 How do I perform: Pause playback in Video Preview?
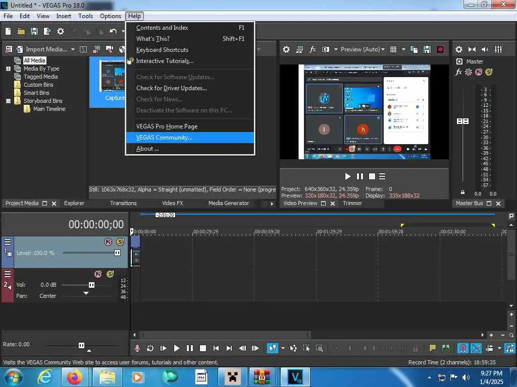(359, 176)
